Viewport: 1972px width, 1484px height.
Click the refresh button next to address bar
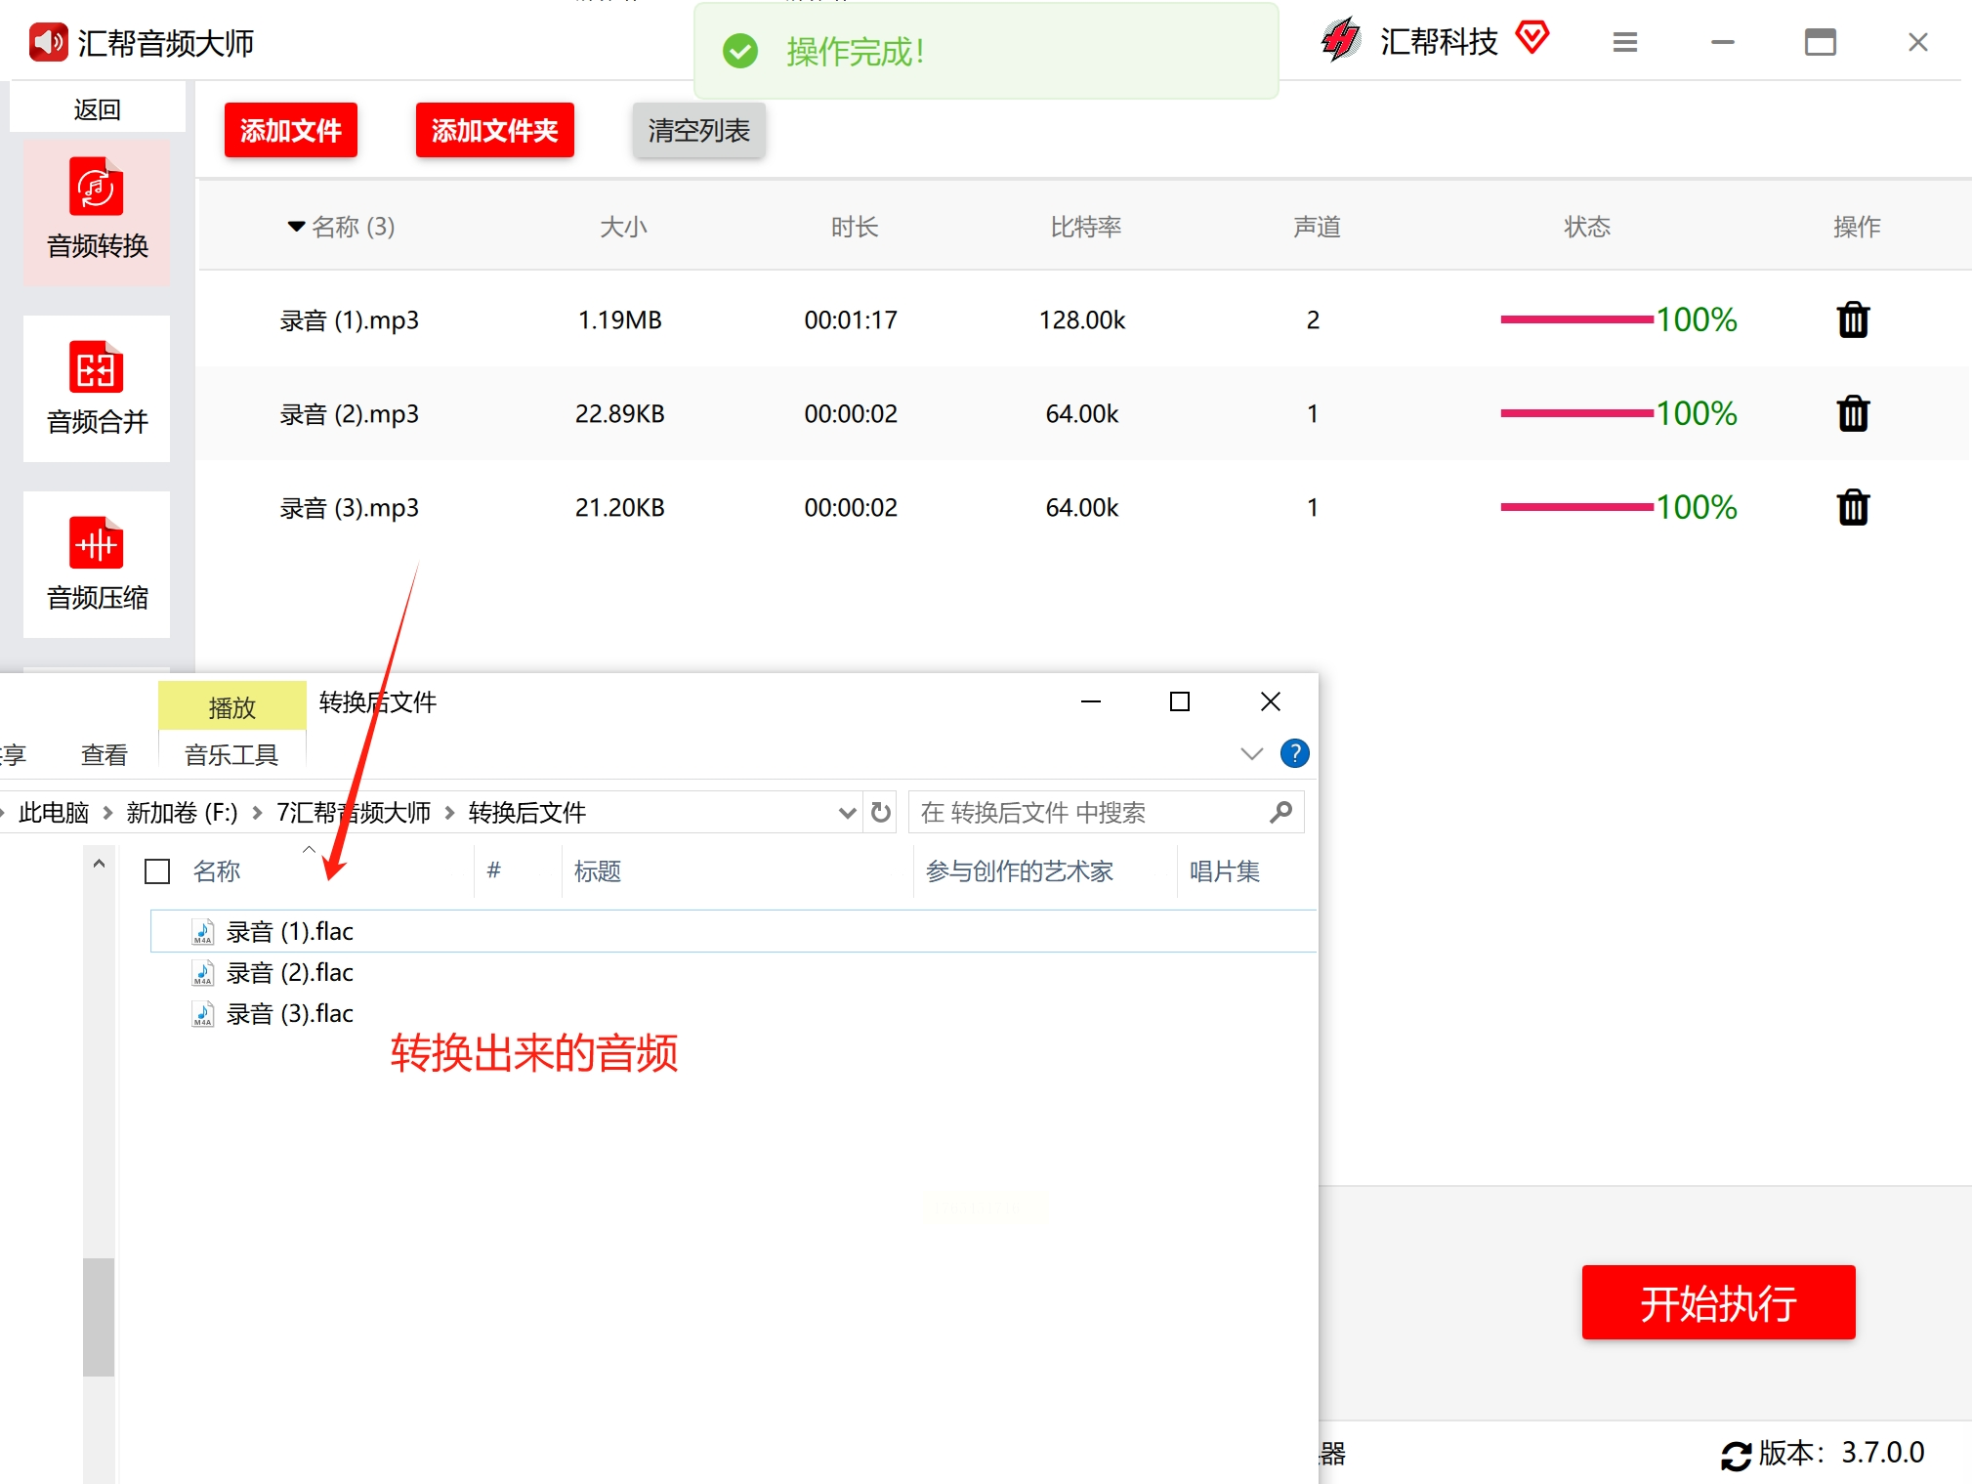pyautogui.click(x=880, y=812)
